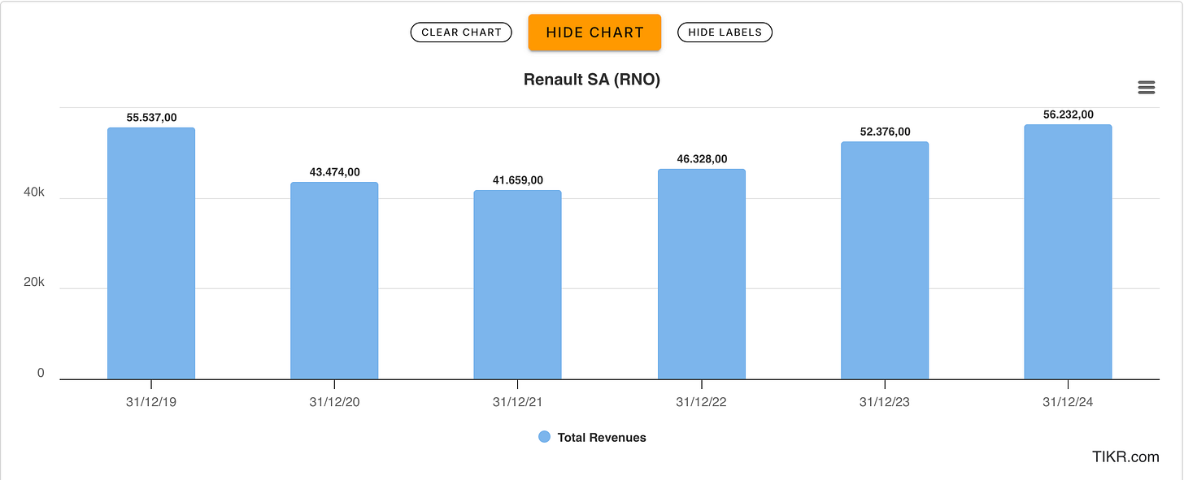Select the 31/12/24 revenue bar
Screen dimensions: 1184x480
point(1068,252)
